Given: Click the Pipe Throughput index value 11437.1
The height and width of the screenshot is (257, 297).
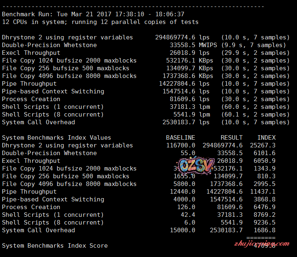Looking at the screenshot, I should [x=263, y=192].
